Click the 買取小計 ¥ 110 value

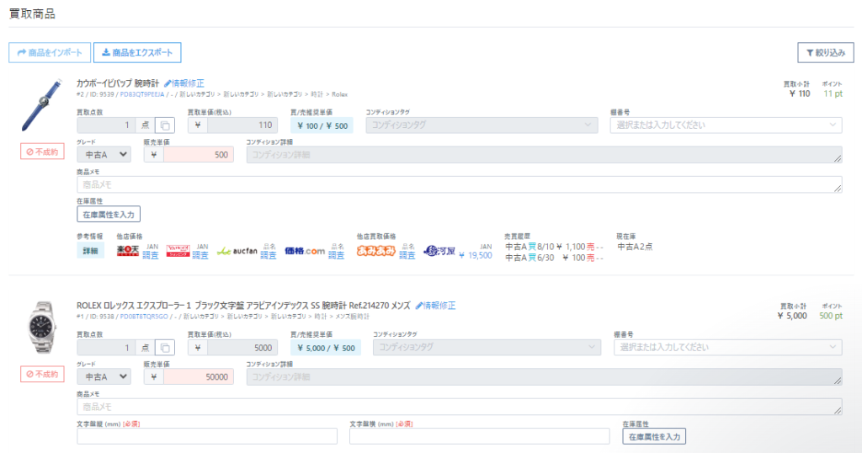tap(800, 94)
